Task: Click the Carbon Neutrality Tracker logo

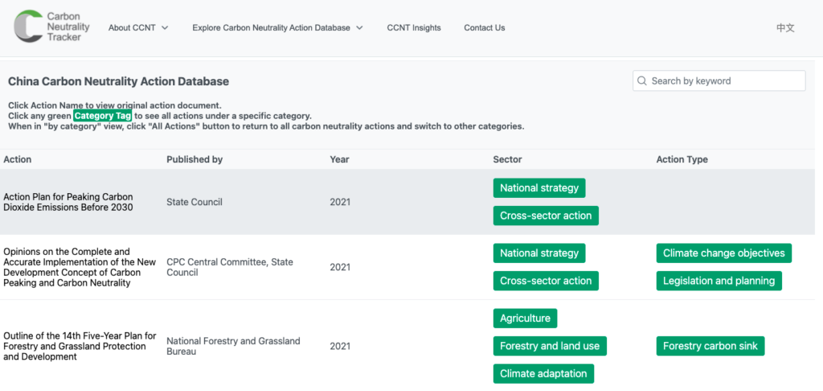Action: [52, 27]
